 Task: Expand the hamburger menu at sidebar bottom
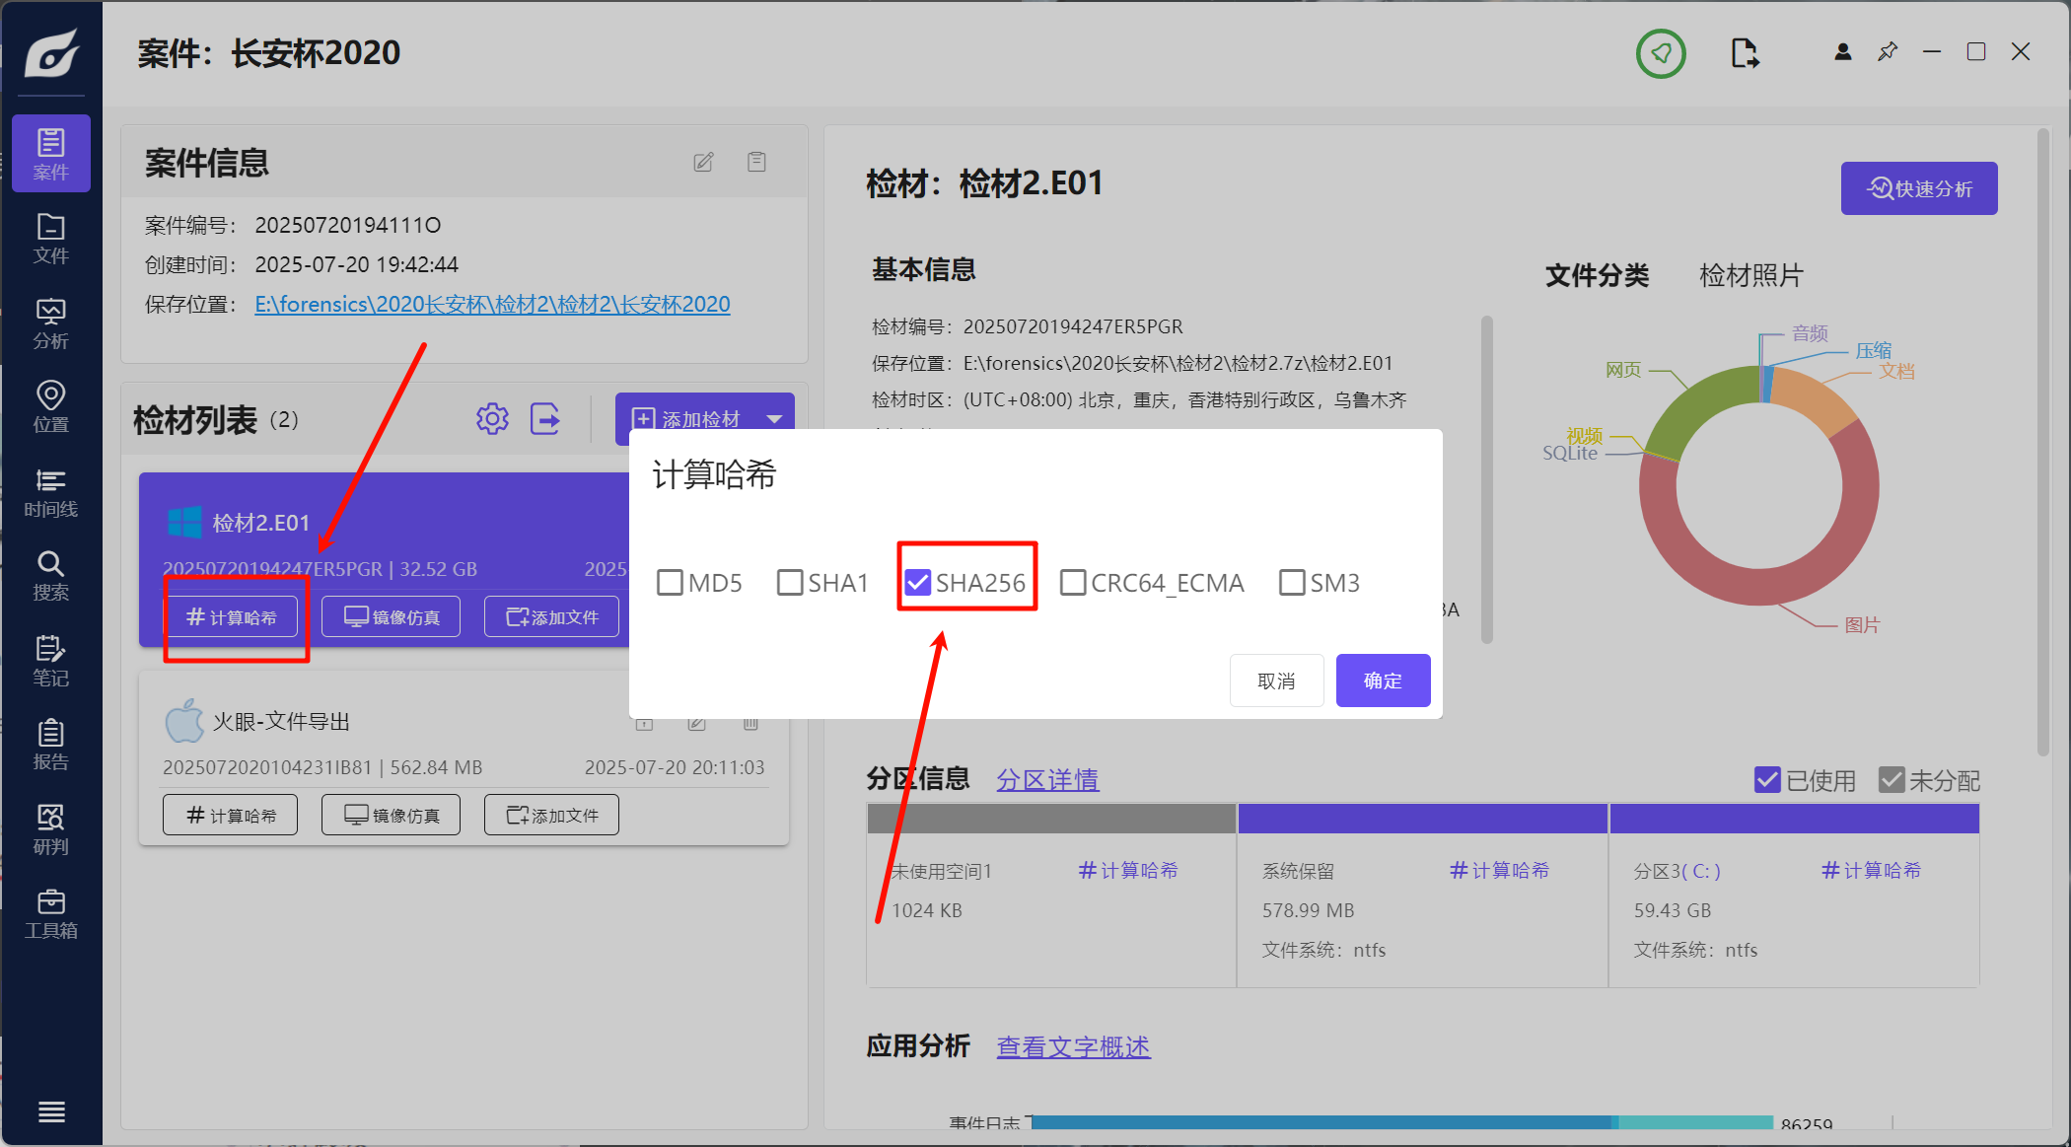click(51, 1111)
